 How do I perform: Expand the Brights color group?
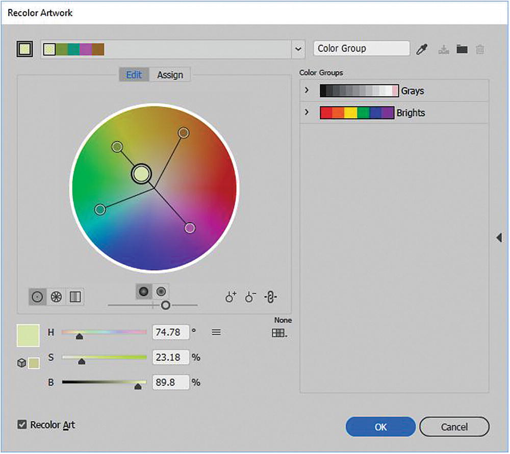pos(307,112)
